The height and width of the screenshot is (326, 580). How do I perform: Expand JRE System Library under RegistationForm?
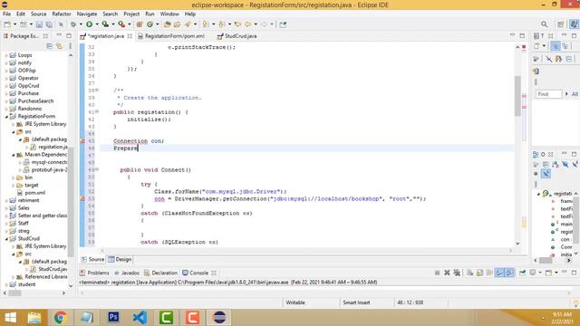pos(14,124)
